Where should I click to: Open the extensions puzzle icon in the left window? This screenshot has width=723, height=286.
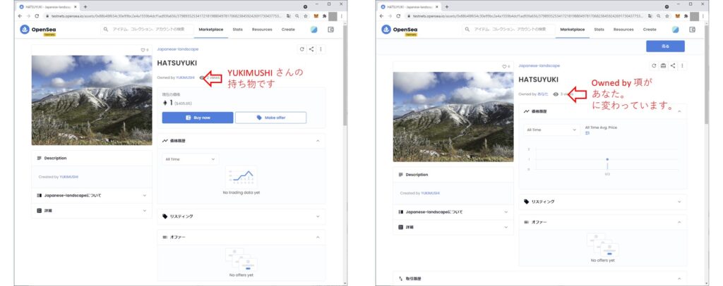[x=325, y=15]
